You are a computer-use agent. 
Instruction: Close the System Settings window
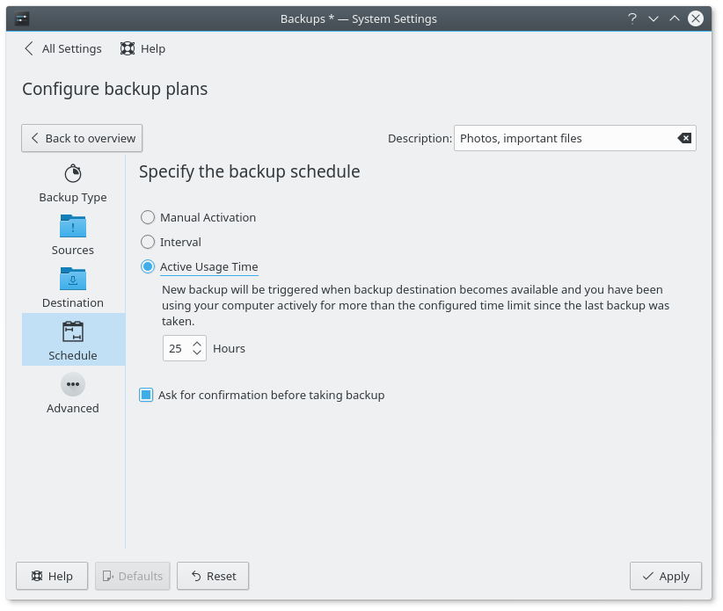(696, 18)
